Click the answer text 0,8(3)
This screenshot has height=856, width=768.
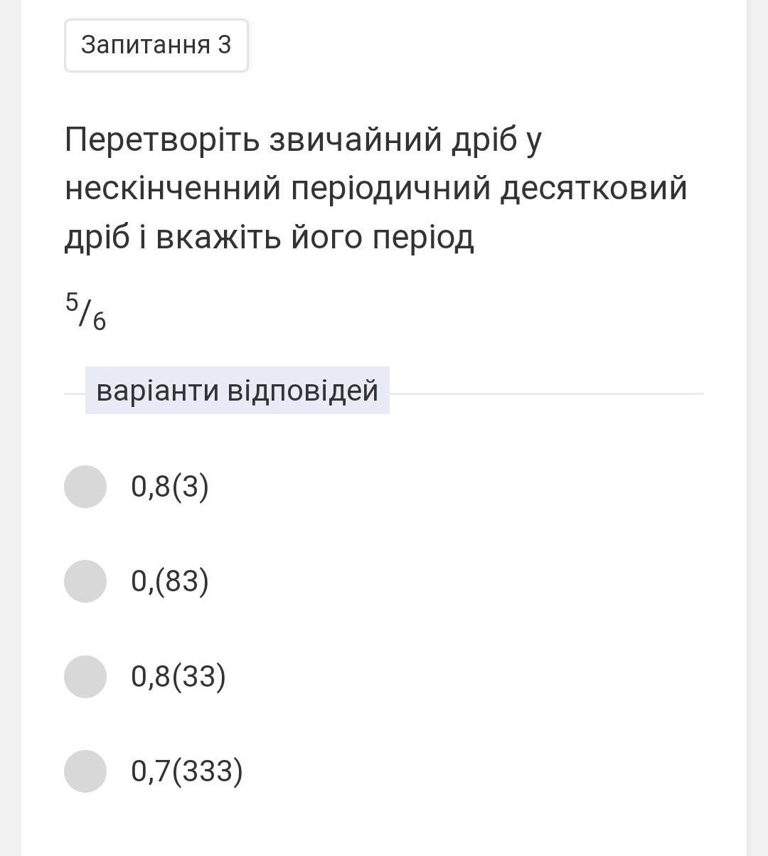pyautogui.click(x=170, y=487)
